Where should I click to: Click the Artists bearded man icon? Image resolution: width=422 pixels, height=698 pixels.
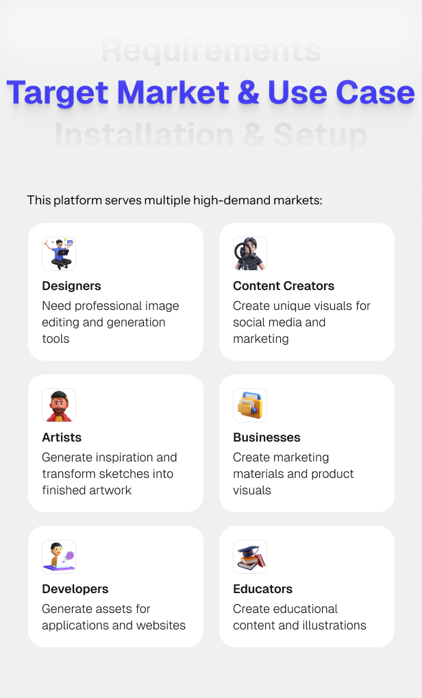coord(59,405)
